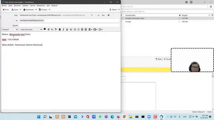Open the Paragraf style dropdown

pyautogui.click(x=10, y=29)
